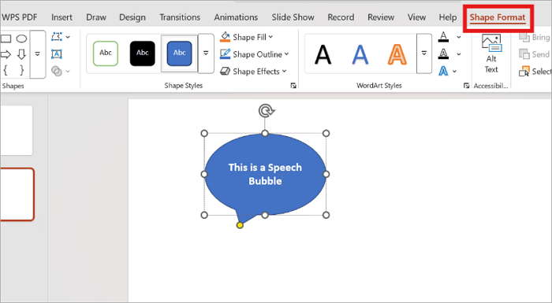Switch to the Insert tab

(62, 17)
